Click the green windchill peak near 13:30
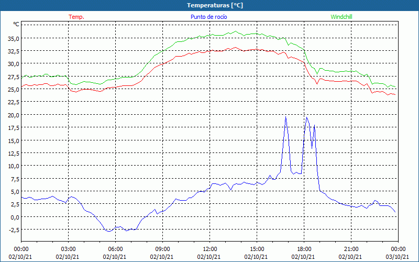Image resolution: width=419 pixels, height=262 pixels. 235,31
